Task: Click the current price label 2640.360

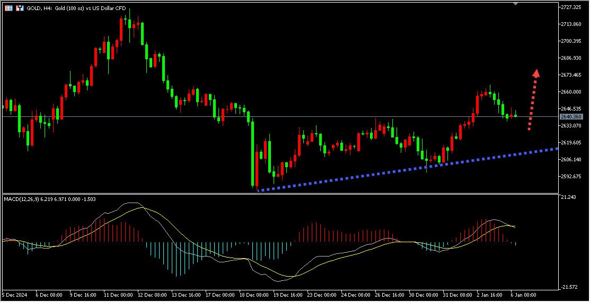Action: click(571, 116)
